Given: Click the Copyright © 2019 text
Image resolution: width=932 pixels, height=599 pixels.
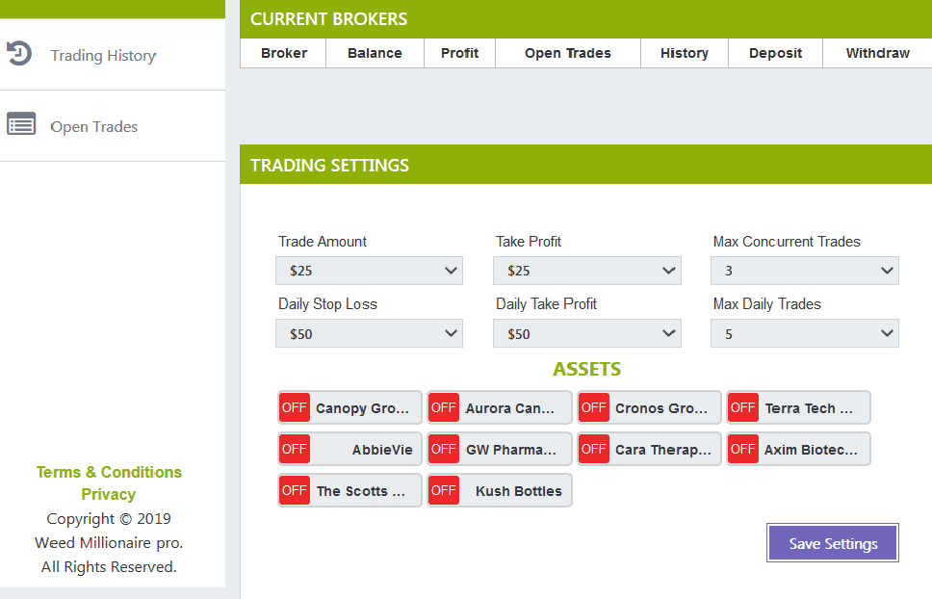Looking at the screenshot, I should (109, 519).
